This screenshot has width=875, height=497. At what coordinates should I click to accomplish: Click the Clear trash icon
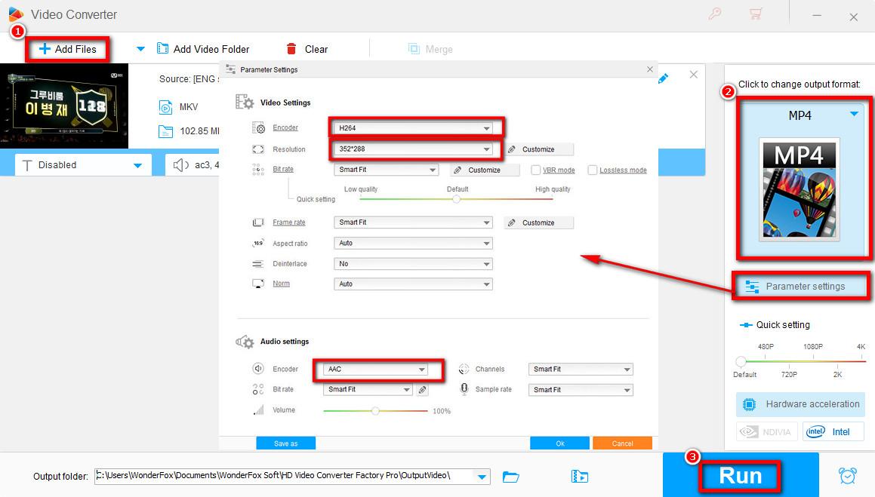(291, 49)
